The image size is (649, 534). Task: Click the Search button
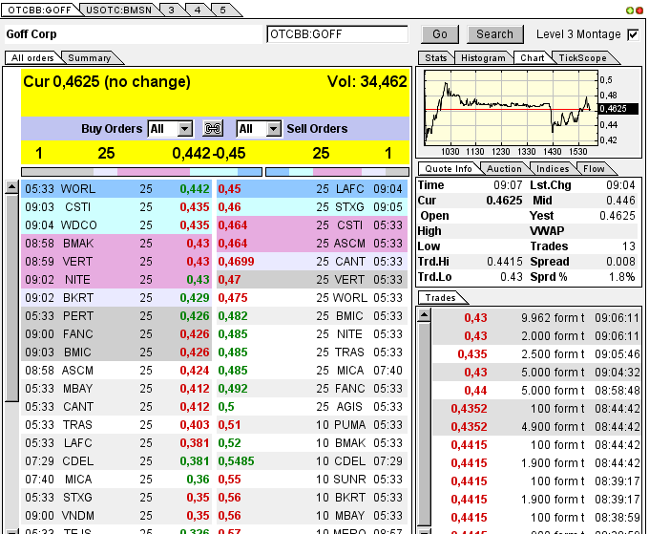pyautogui.click(x=495, y=34)
